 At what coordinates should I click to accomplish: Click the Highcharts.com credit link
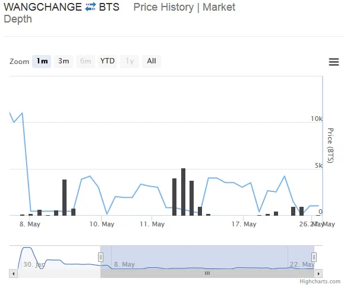(320, 281)
